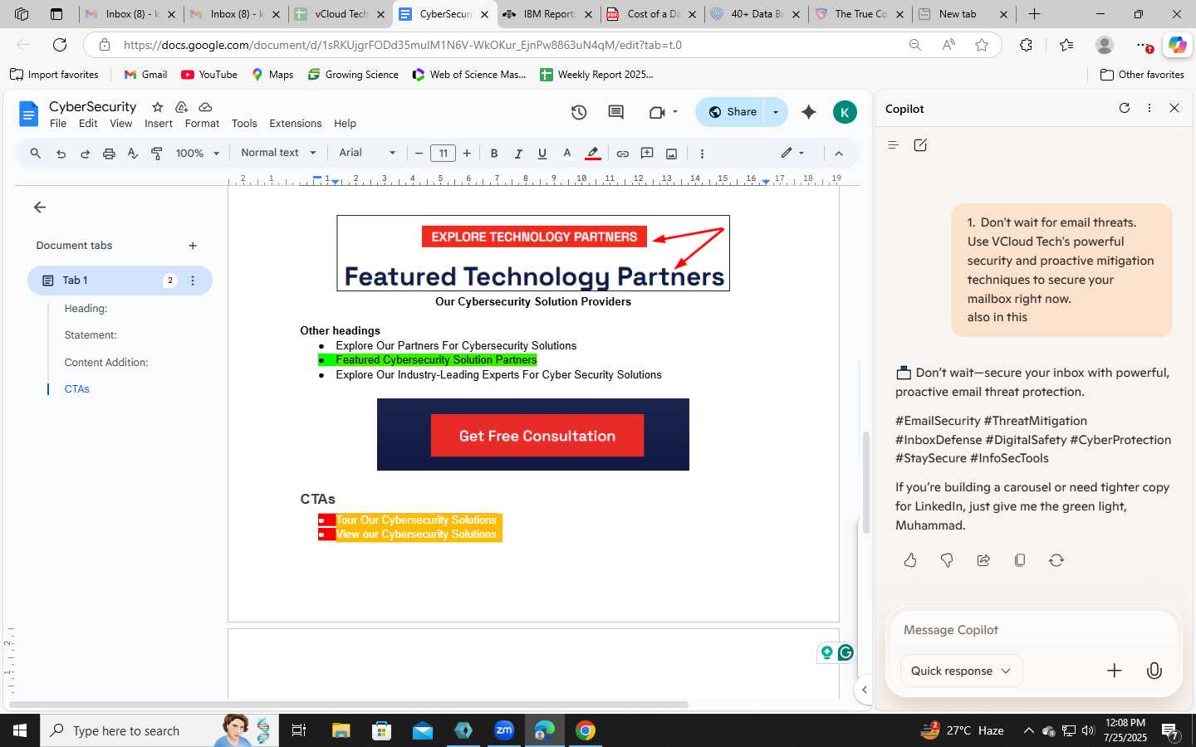Like the Copilot response
This screenshot has width=1196, height=747.
(x=910, y=560)
